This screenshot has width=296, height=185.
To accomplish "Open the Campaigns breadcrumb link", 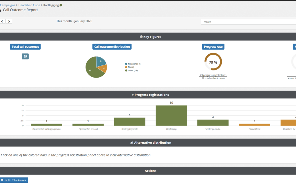I will coord(7,5).
